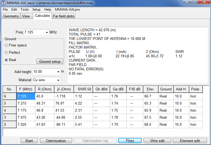Click the jX value 41.53 cell
Screen dimensions: 211x145
tap(64, 110)
